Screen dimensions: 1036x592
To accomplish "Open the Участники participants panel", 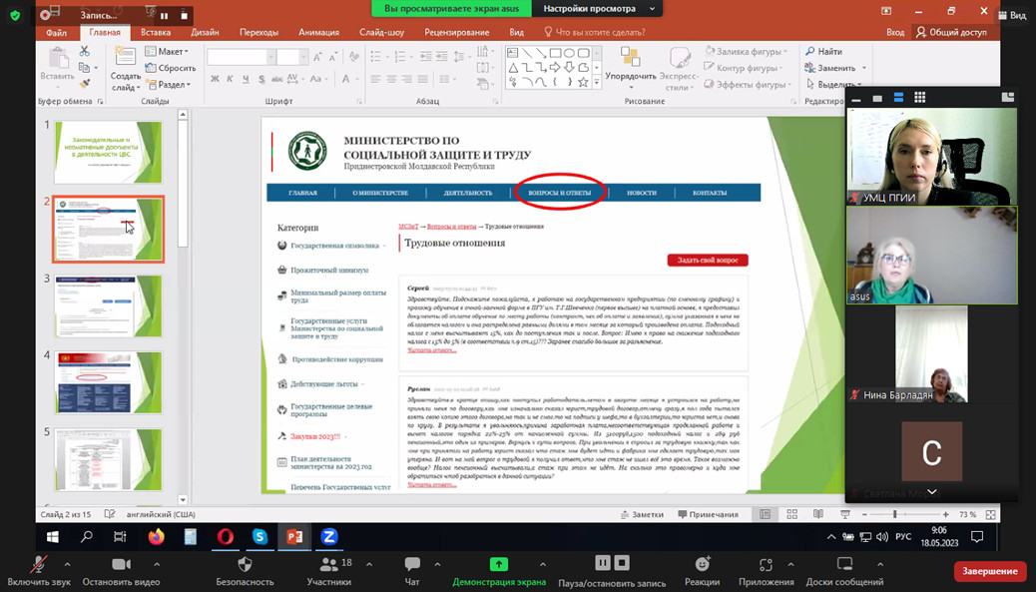I will (x=326, y=565).
